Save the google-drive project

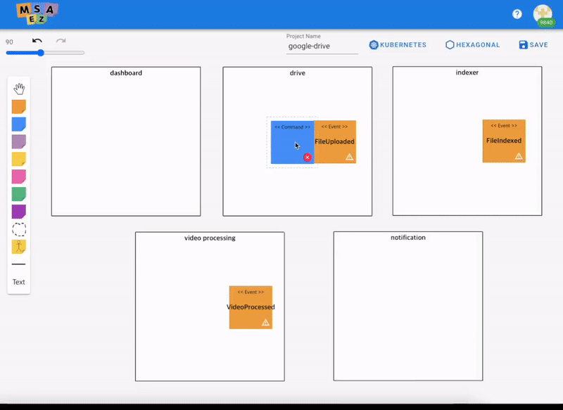[x=533, y=44]
